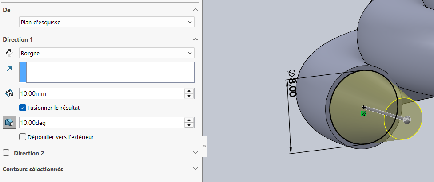Click the reverse direction icon button
434x182 pixels.
[x=9, y=53]
